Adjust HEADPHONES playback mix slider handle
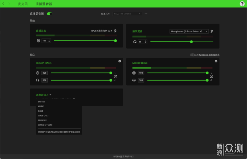Screen dimensions: 247x159 point(111,80)
